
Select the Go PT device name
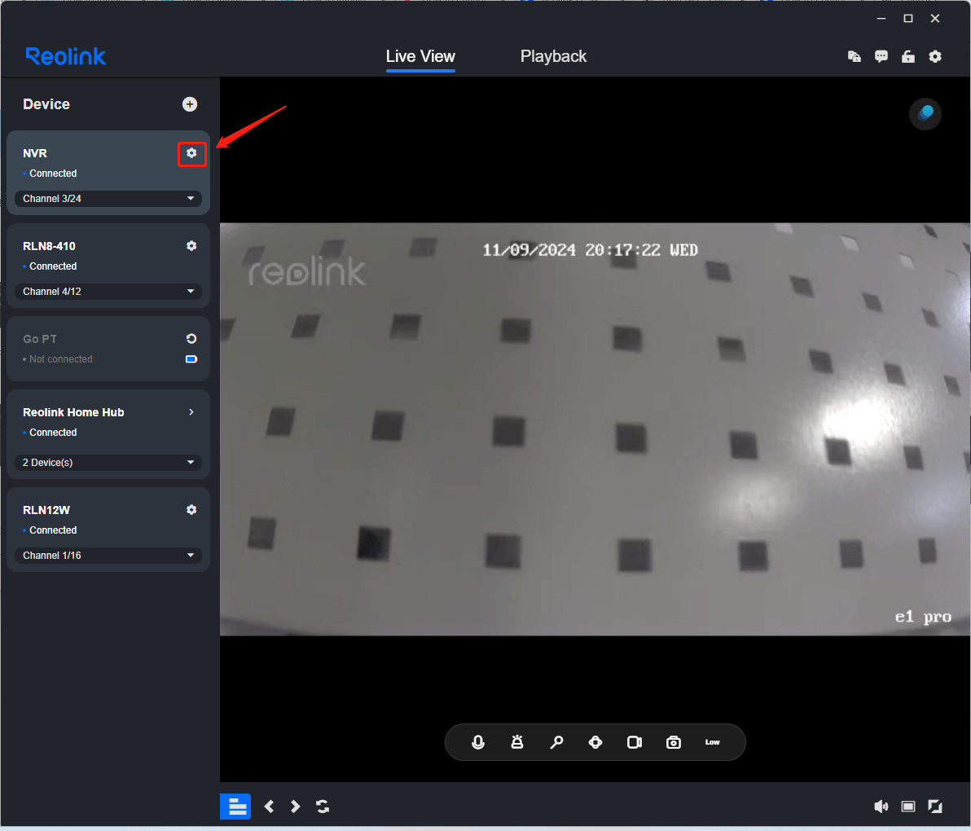pyautogui.click(x=40, y=339)
